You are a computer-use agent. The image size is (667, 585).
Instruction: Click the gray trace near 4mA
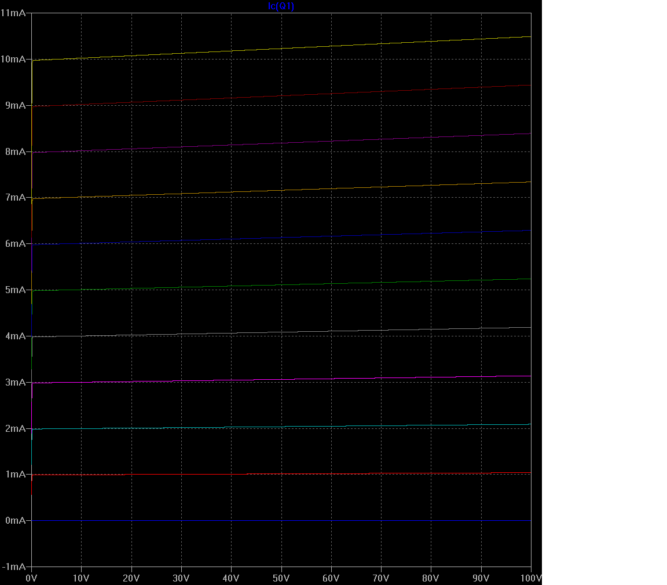coord(281,332)
